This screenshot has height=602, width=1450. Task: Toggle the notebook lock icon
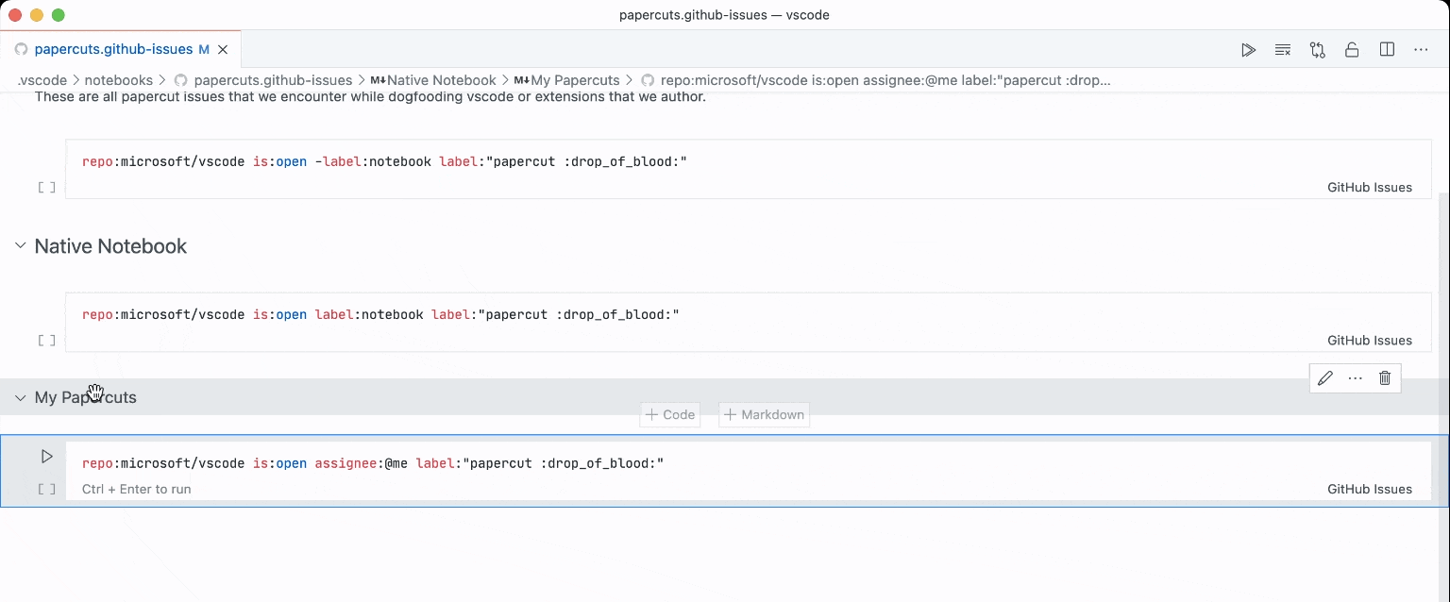tap(1352, 50)
